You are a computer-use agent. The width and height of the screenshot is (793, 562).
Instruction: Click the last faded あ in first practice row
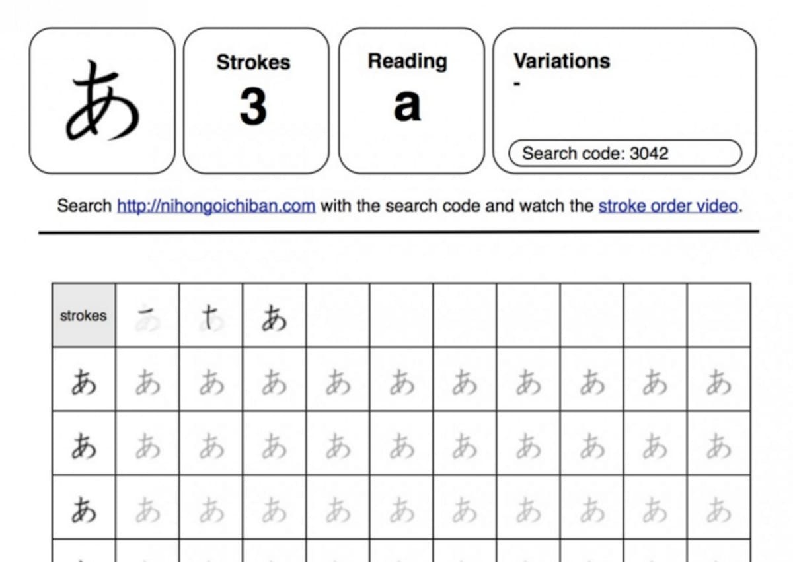718,382
